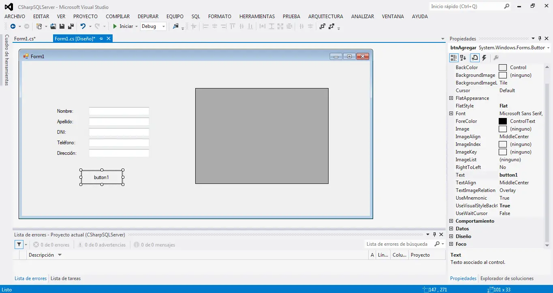Open the ARQUITECTURA menu

[326, 17]
